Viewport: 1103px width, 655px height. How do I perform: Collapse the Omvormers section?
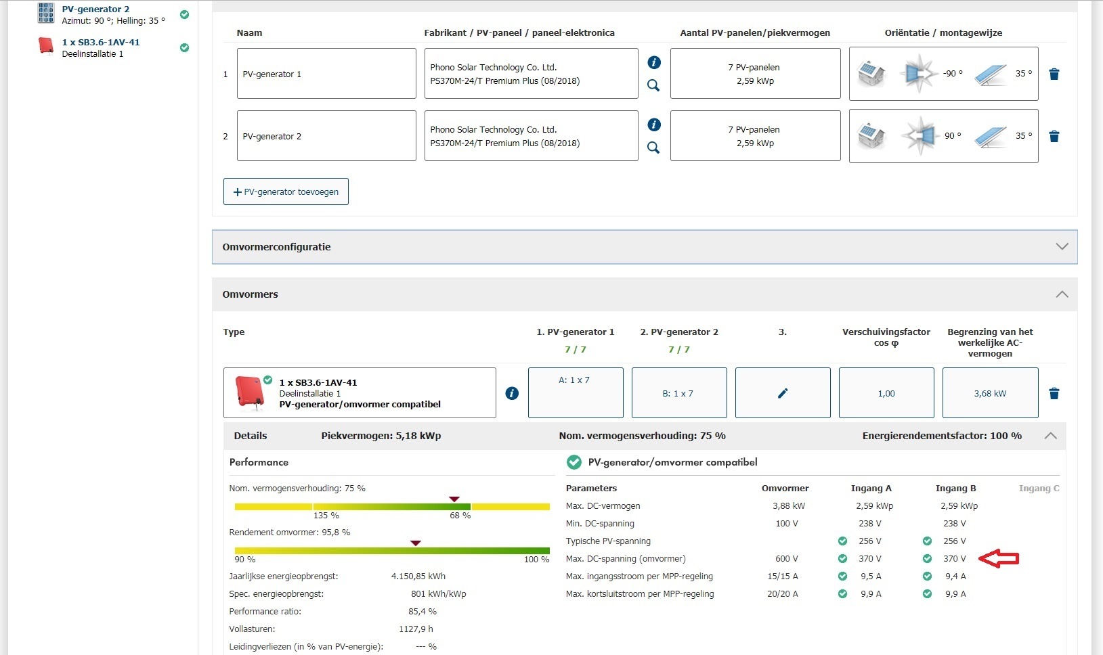tap(1062, 294)
